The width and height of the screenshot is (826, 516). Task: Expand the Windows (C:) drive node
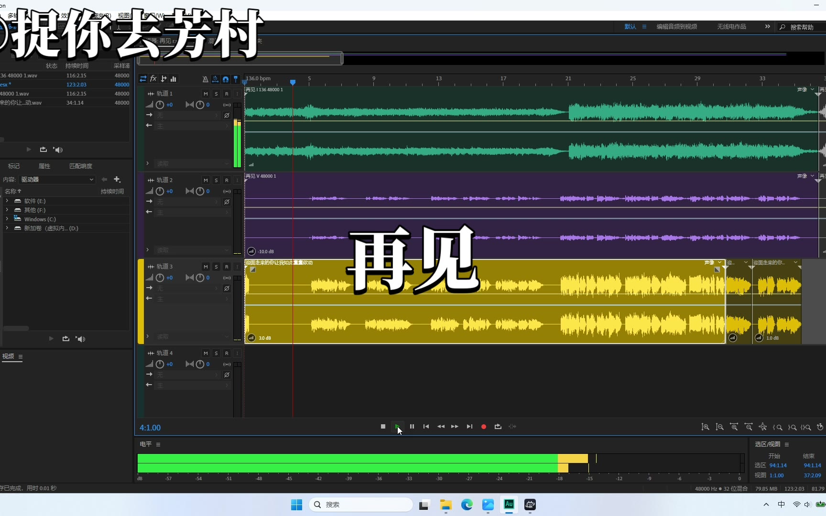coord(7,219)
